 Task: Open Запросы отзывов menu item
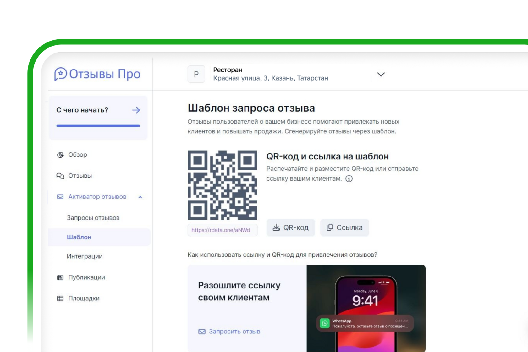click(93, 218)
